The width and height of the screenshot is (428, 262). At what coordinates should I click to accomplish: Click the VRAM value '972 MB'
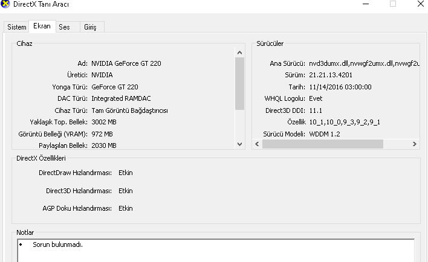click(102, 134)
